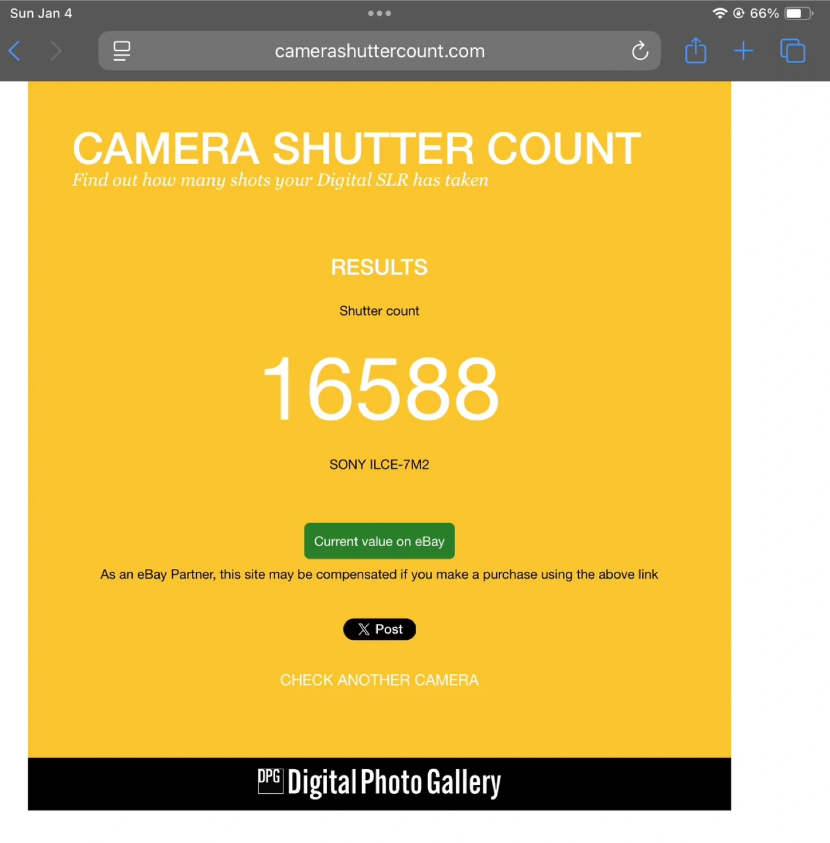This screenshot has height=843, width=830.
Task: Tap the camerashuttercount.com address bar
Action: pyautogui.click(x=380, y=51)
